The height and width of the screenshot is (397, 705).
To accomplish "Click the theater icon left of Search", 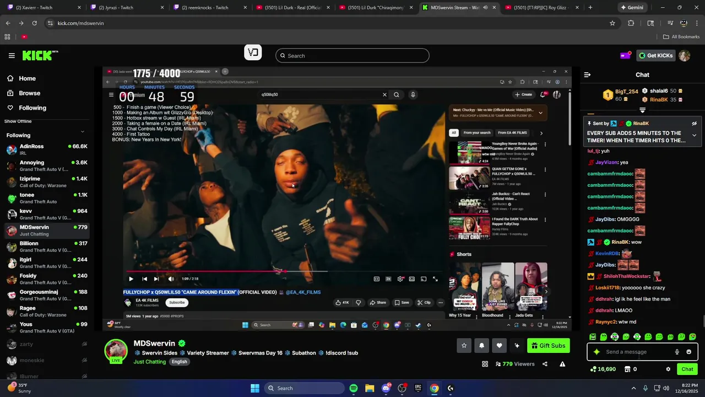I will tap(253, 52).
